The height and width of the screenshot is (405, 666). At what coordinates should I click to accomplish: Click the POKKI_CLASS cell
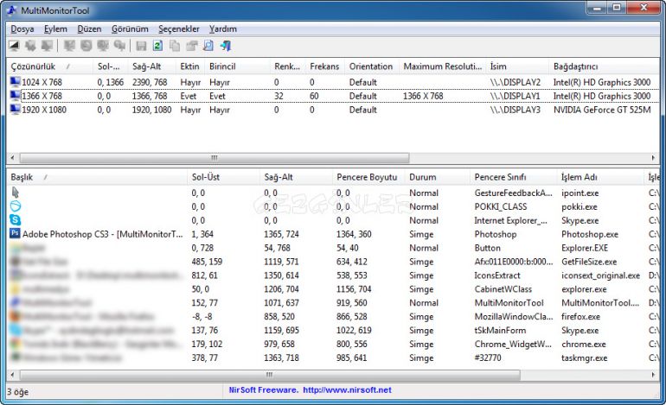pyautogui.click(x=501, y=206)
